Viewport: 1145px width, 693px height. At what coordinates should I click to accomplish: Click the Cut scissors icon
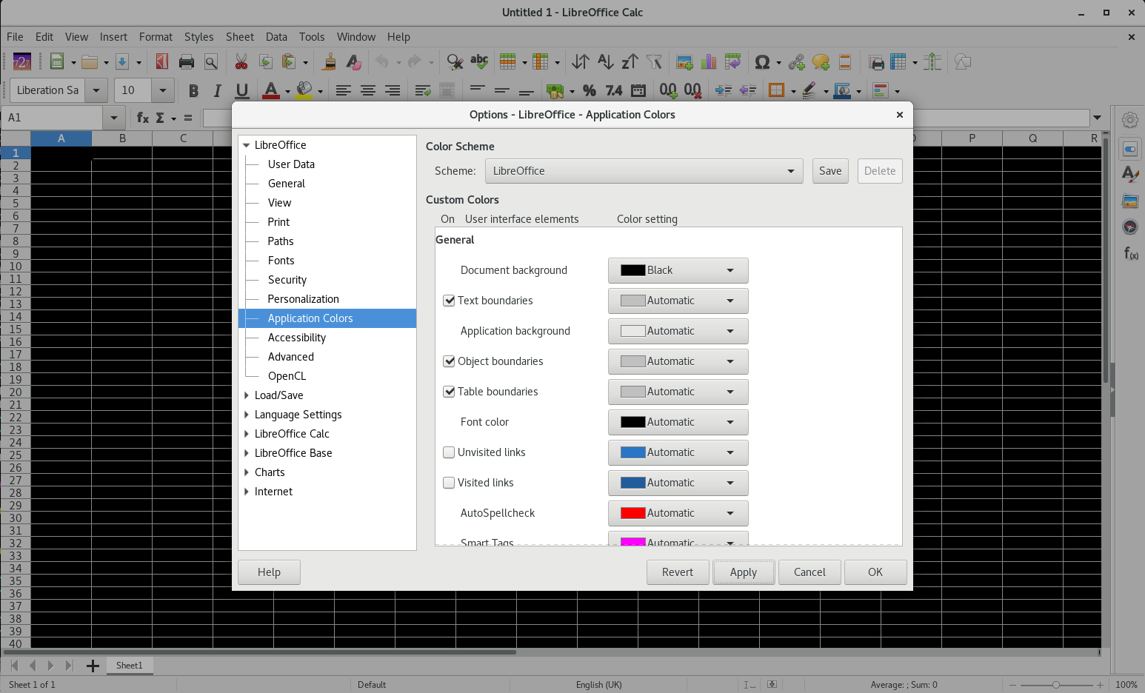(x=241, y=62)
